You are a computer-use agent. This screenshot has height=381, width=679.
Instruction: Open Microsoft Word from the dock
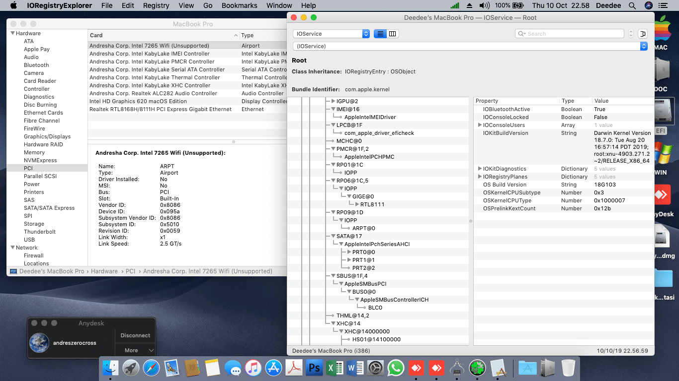coord(355,368)
